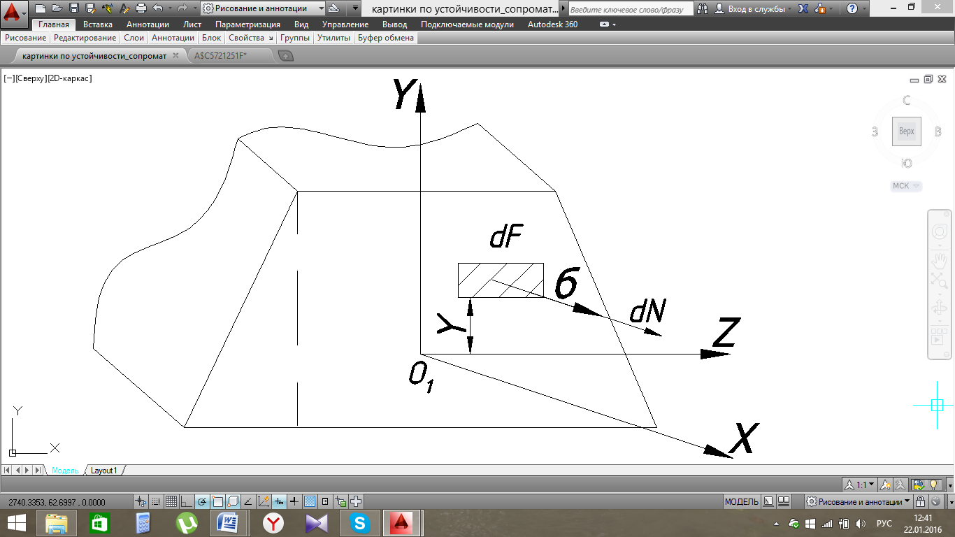Click the keyword search input field
Viewport: 955px width, 537px height.
(629, 9)
